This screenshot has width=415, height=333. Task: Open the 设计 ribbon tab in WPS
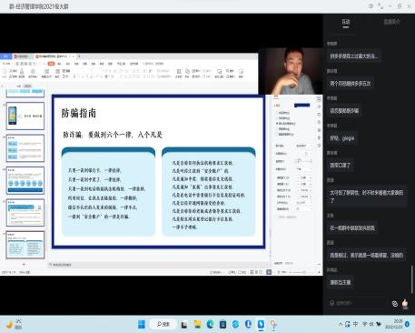[68, 64]
